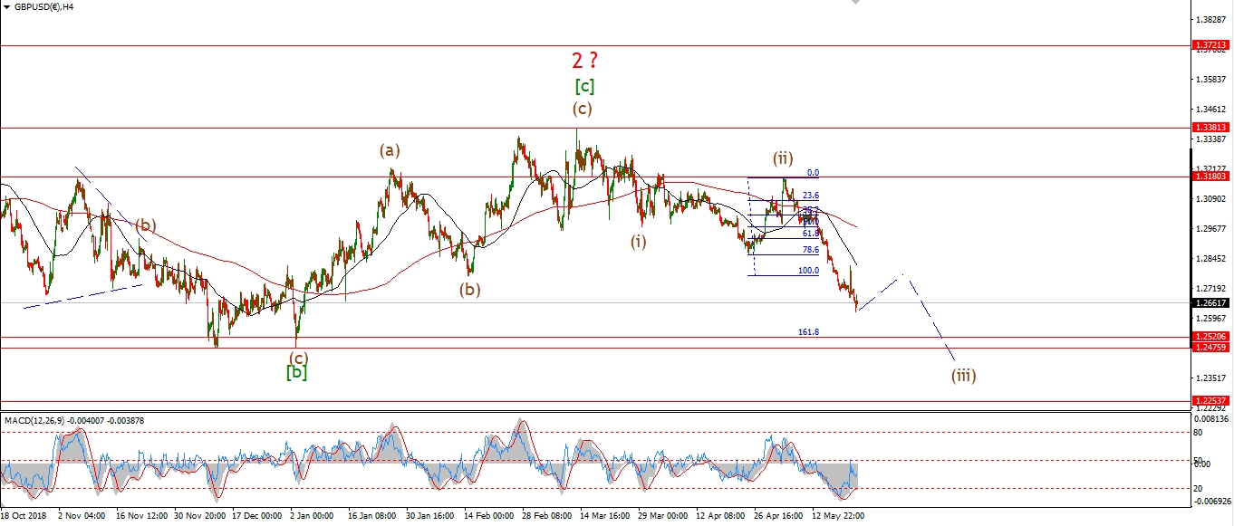Click the 14 Feb 00:00 time label
Viewport: 1234px width, 526px height.
pyautogui.click(x=488, y=518)
